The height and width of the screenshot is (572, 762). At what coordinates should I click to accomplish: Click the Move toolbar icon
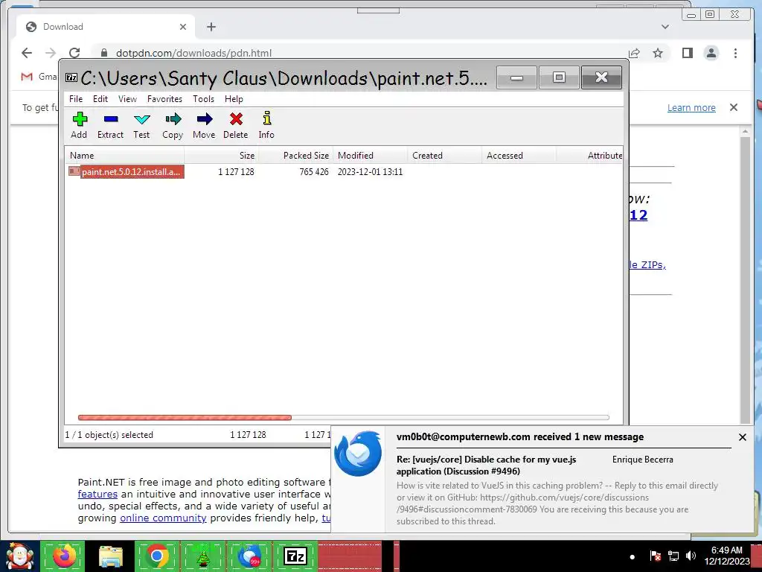point(204,125)
